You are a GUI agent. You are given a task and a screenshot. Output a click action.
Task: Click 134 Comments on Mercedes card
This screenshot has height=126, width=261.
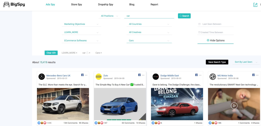70,123
